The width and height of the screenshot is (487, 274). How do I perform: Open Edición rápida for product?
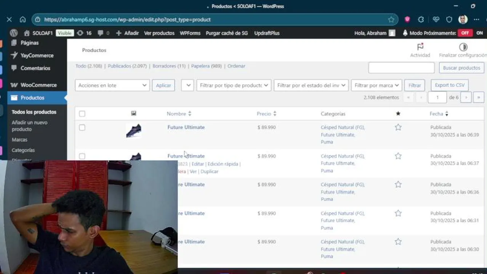coord(223,164)
